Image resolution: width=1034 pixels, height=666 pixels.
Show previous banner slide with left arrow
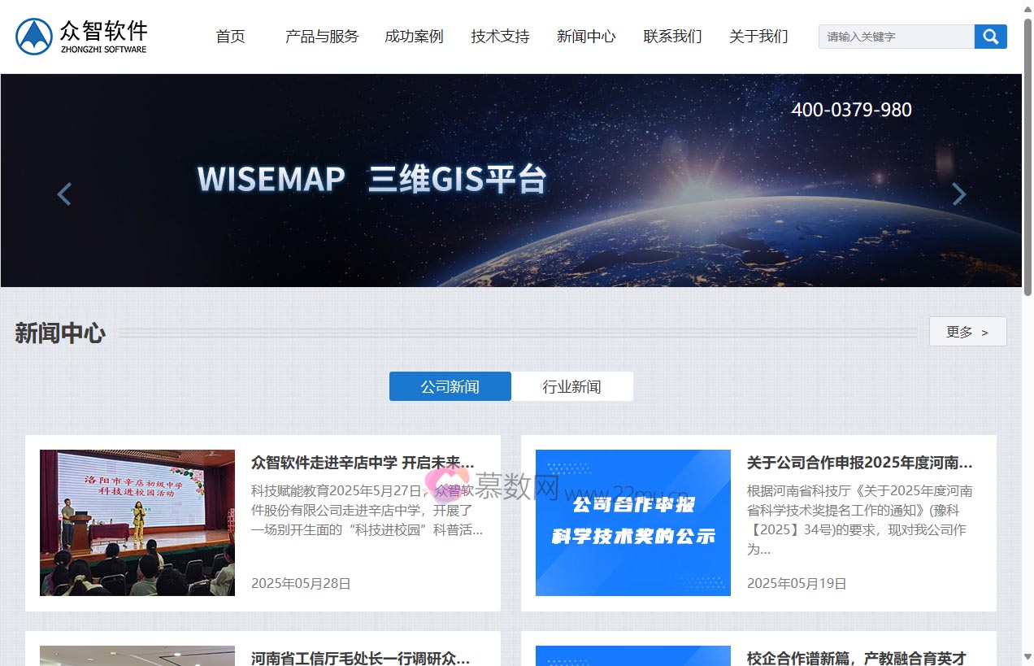[x=64, y=194]
